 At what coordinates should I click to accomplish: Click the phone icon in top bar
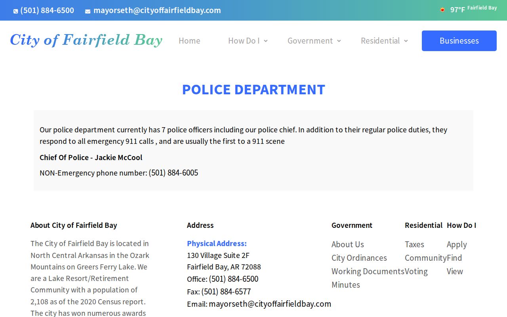(x=16, y=11)
